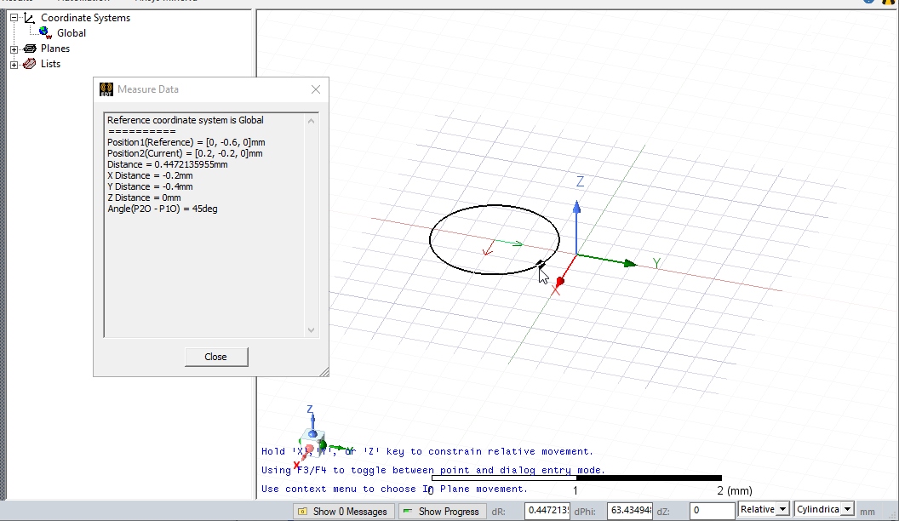This screenshot has height=521, width=899.
Task: Click the Position1(Reference) measurement line
Action: 186,142
